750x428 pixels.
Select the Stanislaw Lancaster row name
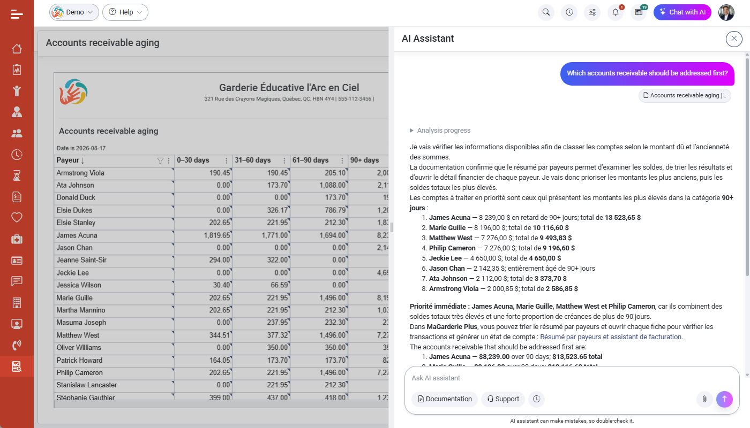tap(87, 385)
